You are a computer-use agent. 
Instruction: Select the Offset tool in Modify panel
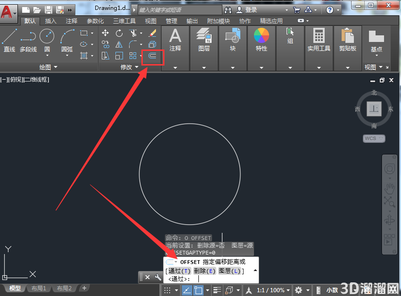[x=152, y=56]
